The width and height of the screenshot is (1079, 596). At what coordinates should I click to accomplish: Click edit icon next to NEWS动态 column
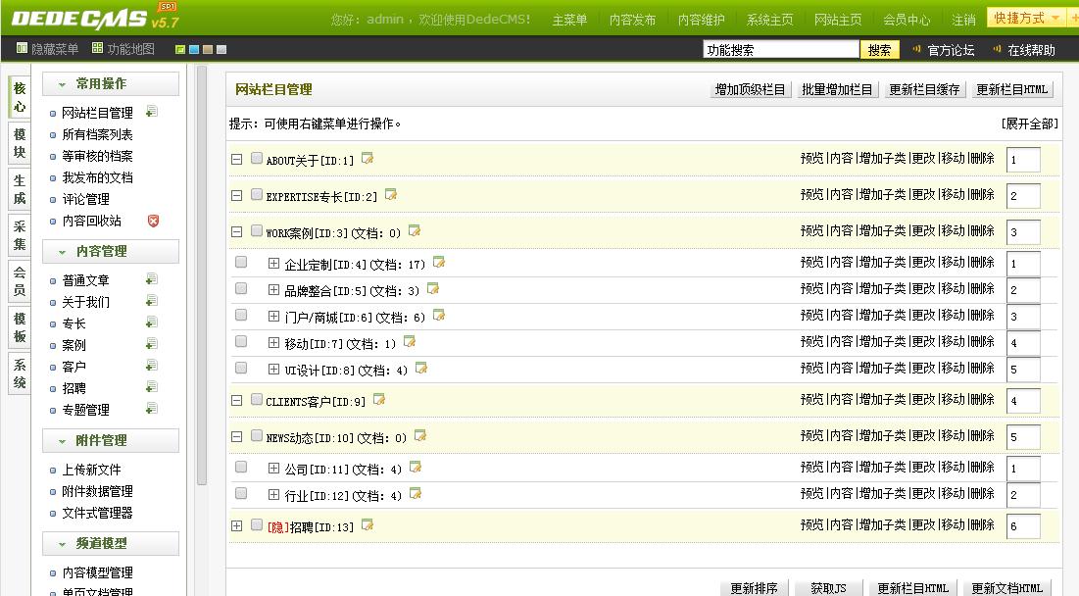419,436
